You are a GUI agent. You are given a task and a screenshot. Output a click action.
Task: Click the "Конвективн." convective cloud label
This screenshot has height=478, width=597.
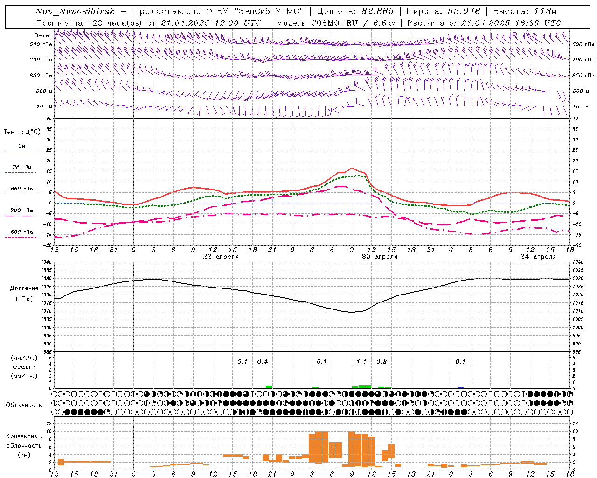24,436
